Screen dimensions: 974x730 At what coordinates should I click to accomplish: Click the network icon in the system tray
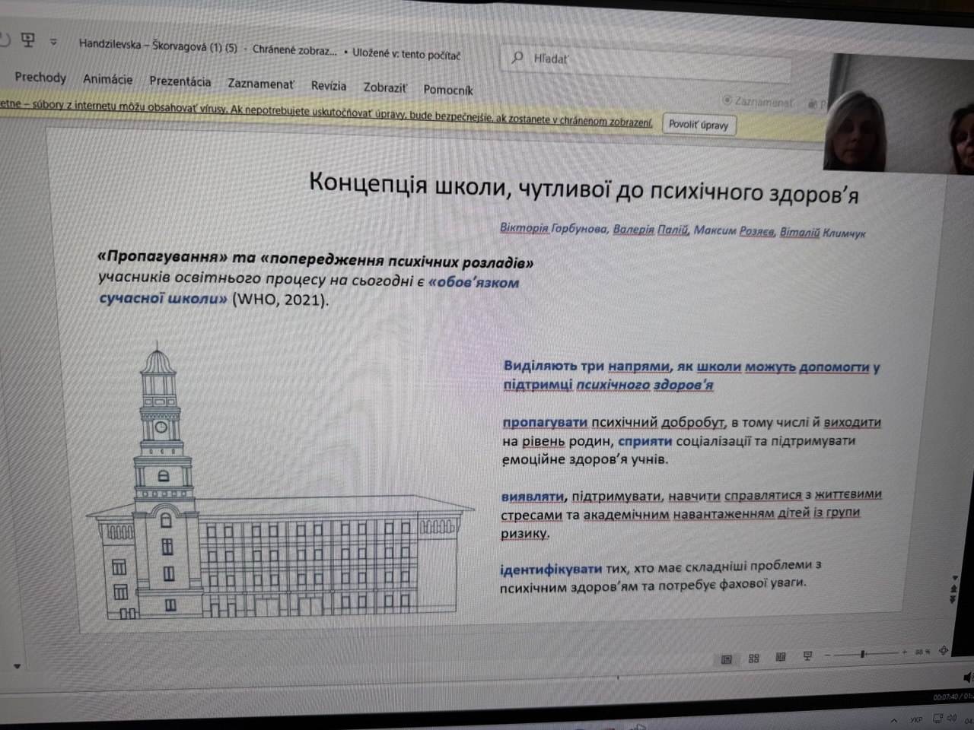pos(937,718)
